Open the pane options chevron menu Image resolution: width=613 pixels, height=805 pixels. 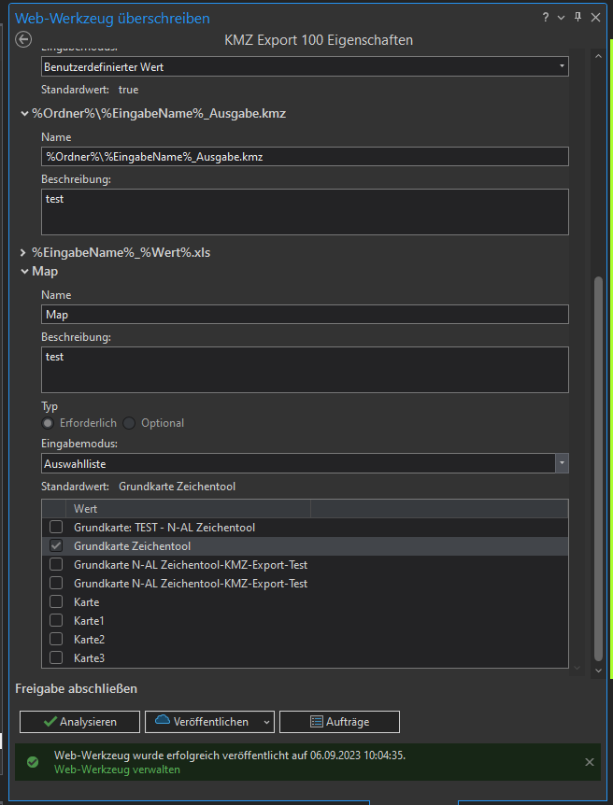(x=561, y=18)
